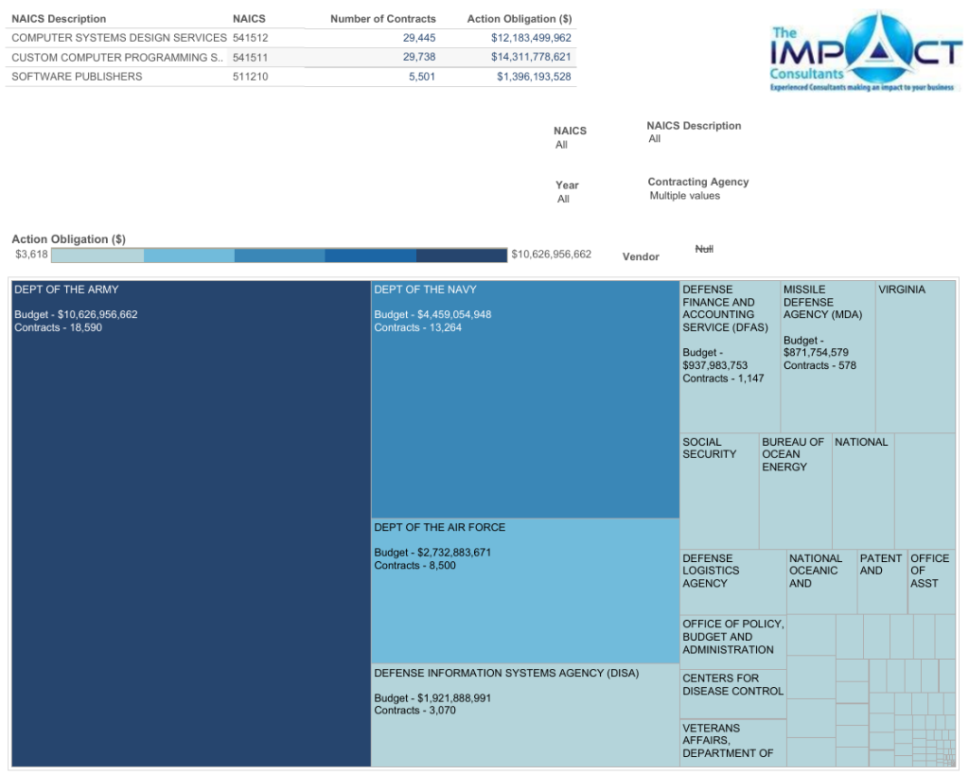
Task: Click obligation value $14,311,778,621
Action: tap(532, 58)
